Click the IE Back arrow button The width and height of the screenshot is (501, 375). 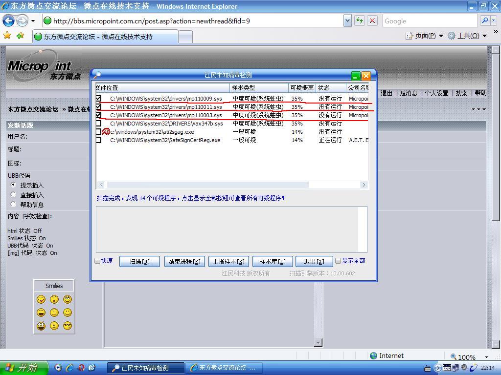[x=8, y=21]
